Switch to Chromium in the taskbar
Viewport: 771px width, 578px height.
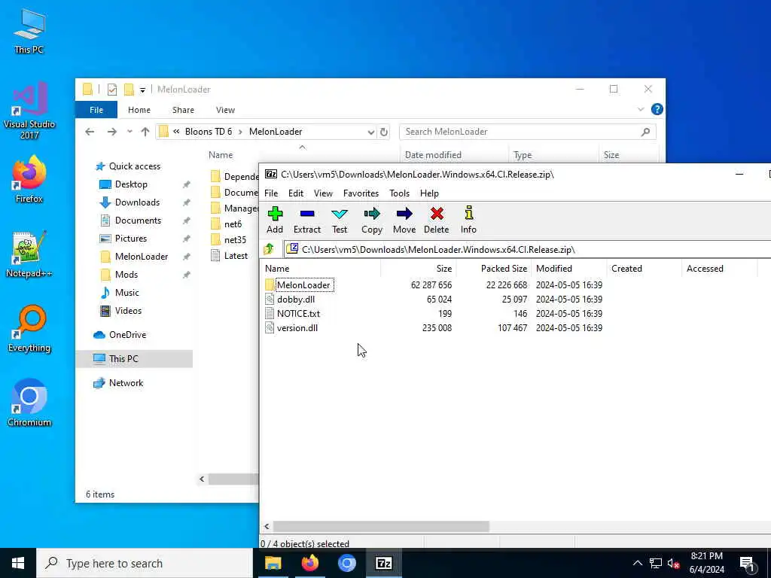346,563
